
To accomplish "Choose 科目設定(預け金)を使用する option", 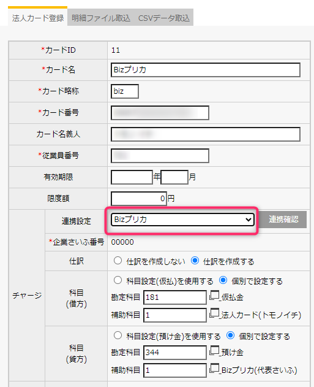I will point(118,335).
